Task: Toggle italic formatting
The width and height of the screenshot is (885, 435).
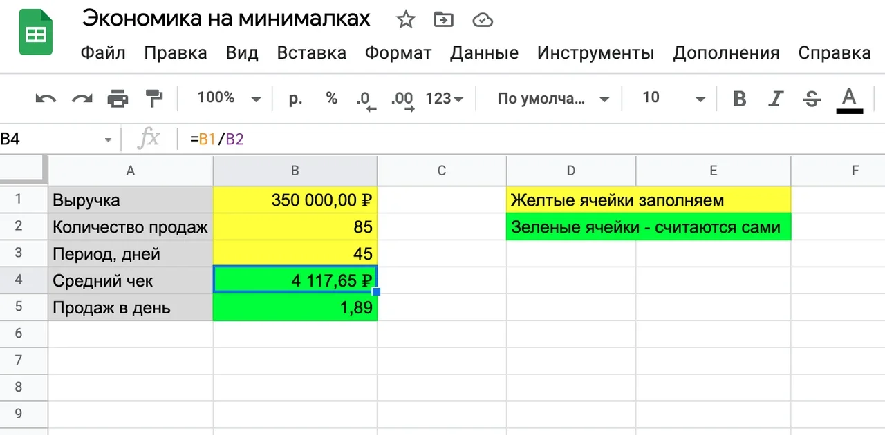Action: tap(776, 99)
